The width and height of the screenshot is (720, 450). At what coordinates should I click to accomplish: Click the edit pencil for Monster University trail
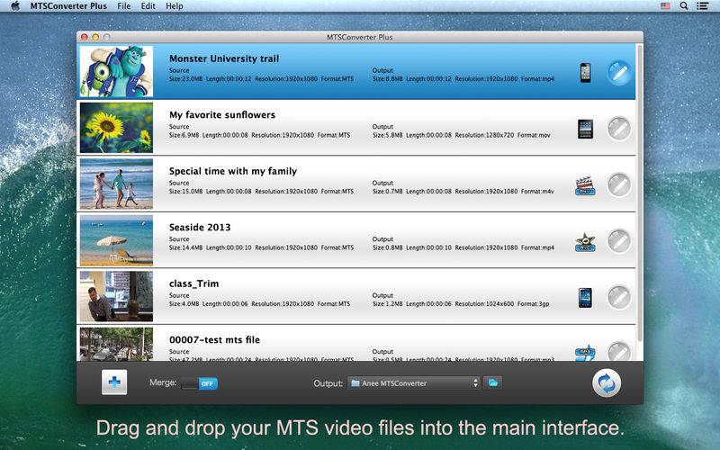pos(619,73)
